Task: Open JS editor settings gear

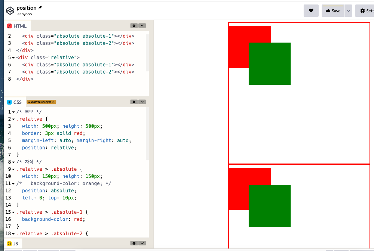Action: click(x=134, y=243)
